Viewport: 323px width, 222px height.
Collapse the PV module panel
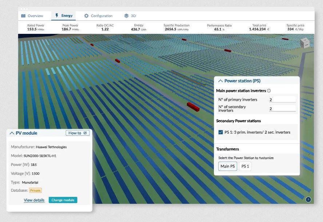[x=12, y=133]
